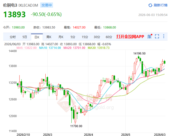Open the vertical three-dot more menu
Screen dimensions: 170x136
click(164, 36)
